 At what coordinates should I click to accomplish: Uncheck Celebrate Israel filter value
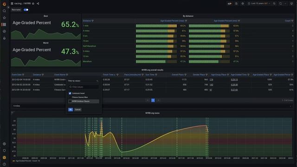[x=70, y=93]
